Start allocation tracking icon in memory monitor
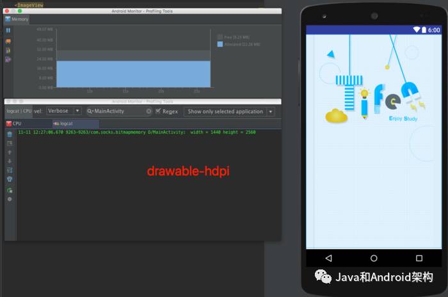 (8, 60)
